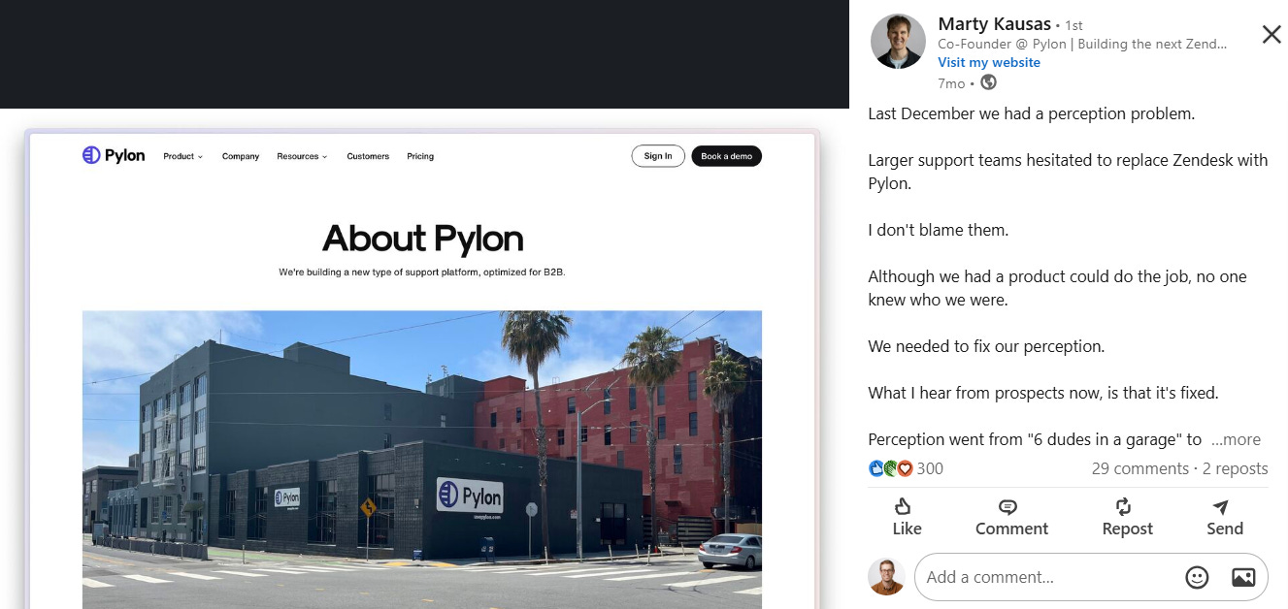Open the Pylon office building photo
Screen dimensions: 1288x609
422,459
